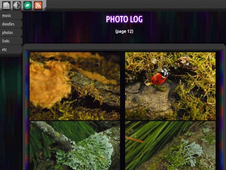
Task: Open the dark circular contrast icon
Action: (x=17, y=5)
